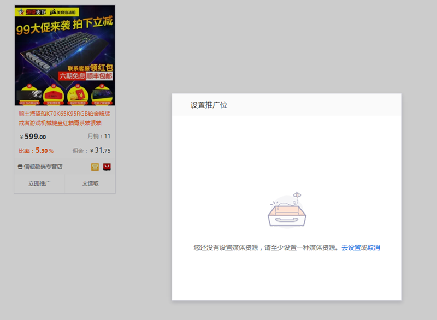The image size is (437, 320).
Task: Click the gold coupon badge icon beside the shop name
Action: coord(95,167)
